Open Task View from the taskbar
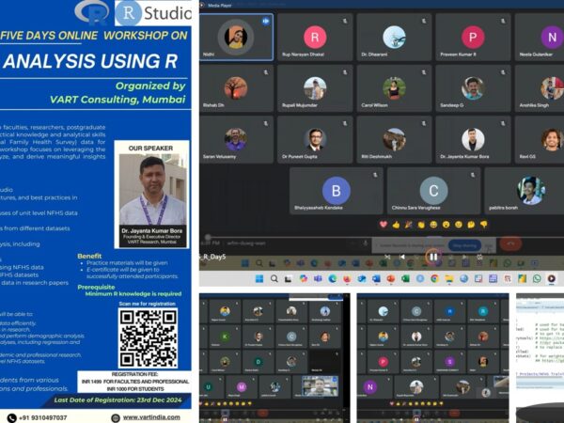 point(289,279)
